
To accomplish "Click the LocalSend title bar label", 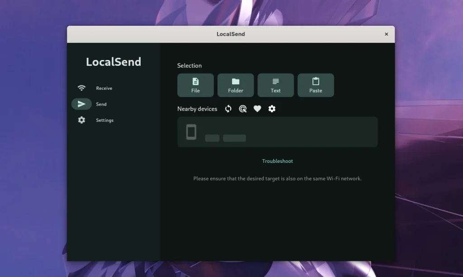I will (x=231, y=34).
